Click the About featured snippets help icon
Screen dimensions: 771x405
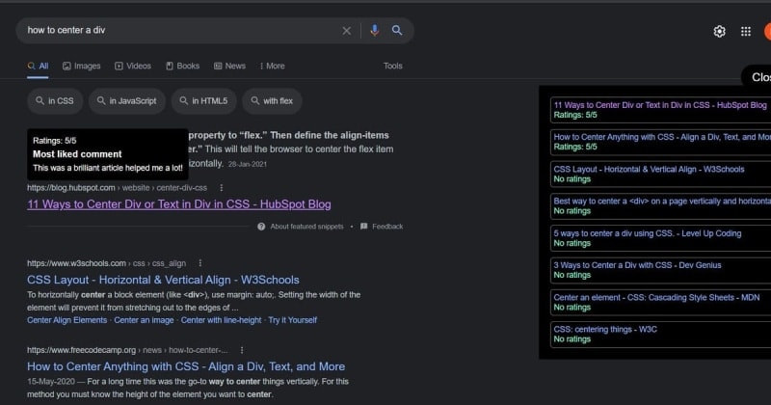tap(261, 227)
